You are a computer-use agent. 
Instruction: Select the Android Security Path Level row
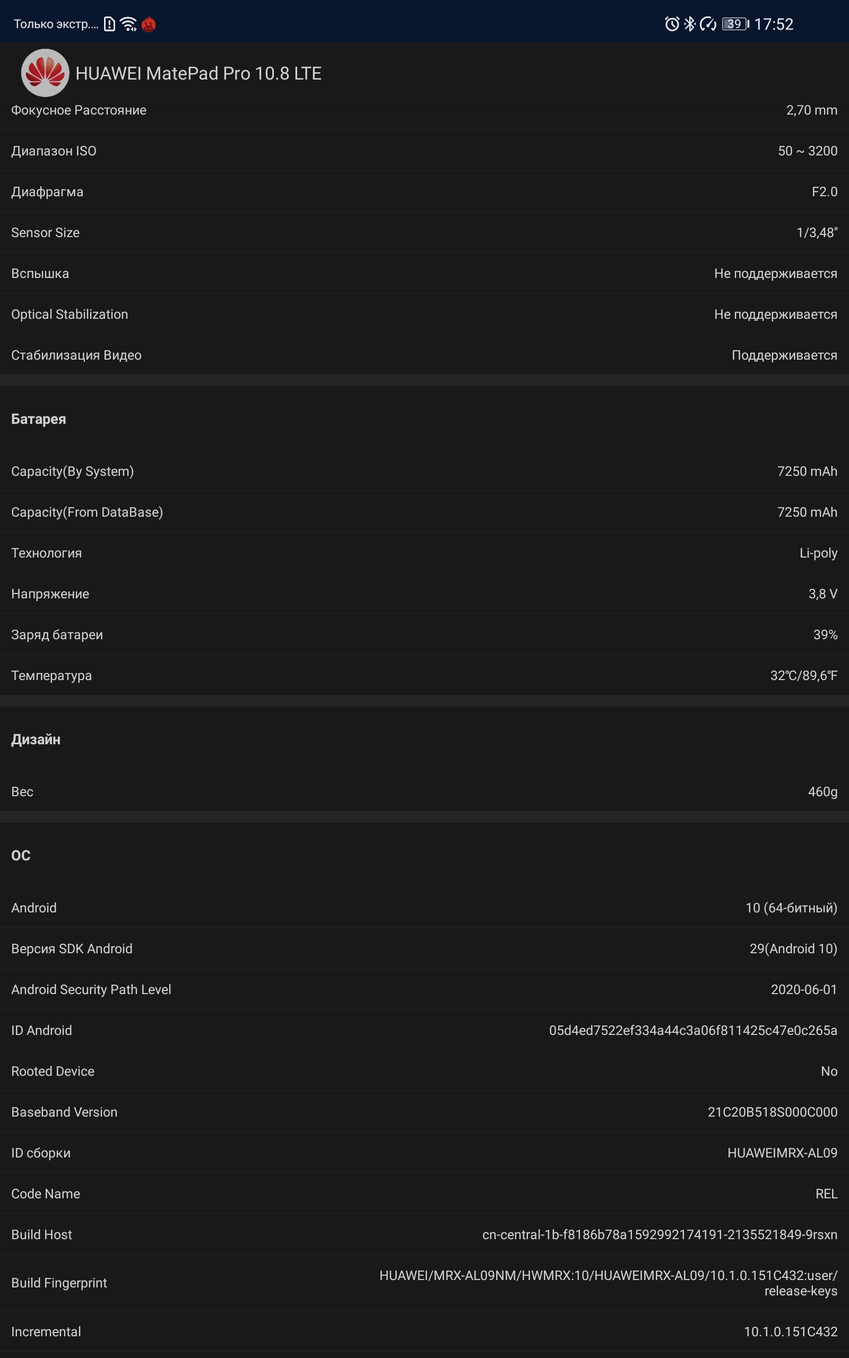tap(424, 989)
